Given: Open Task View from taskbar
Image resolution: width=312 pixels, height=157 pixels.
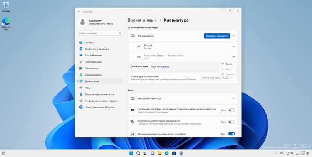Looking at the screenshot, I should click(x=145, y=153).
